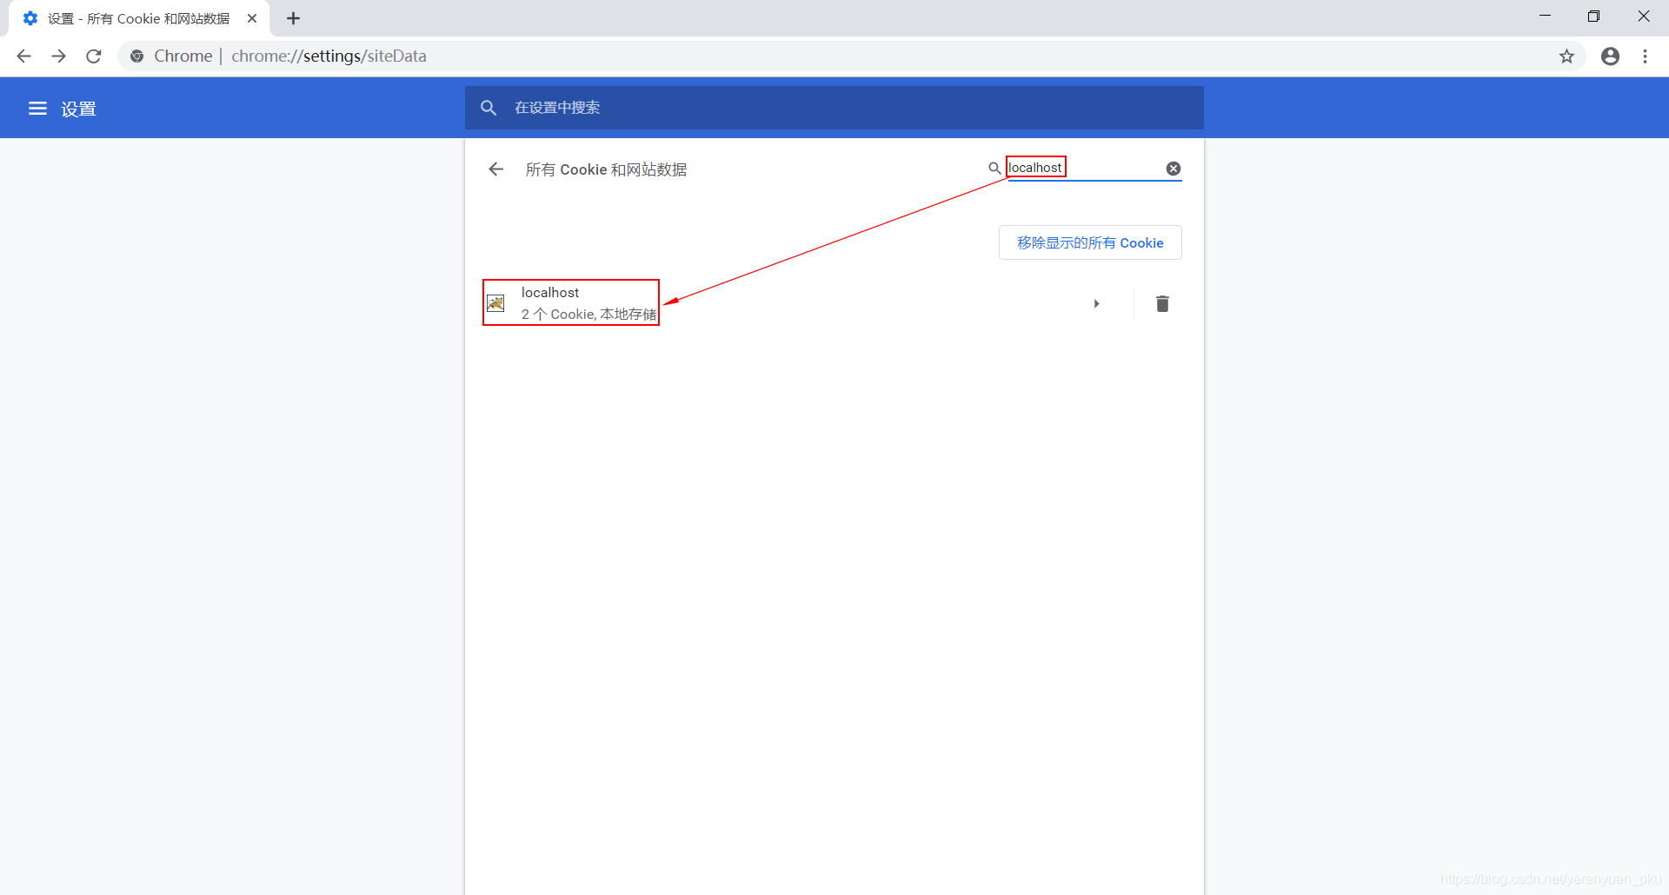Image resolution: width=1669 pixels, height=895 pixels.
Task: Click the localhost site favicon
Action: pyautogui.click(x=495, y=303)
